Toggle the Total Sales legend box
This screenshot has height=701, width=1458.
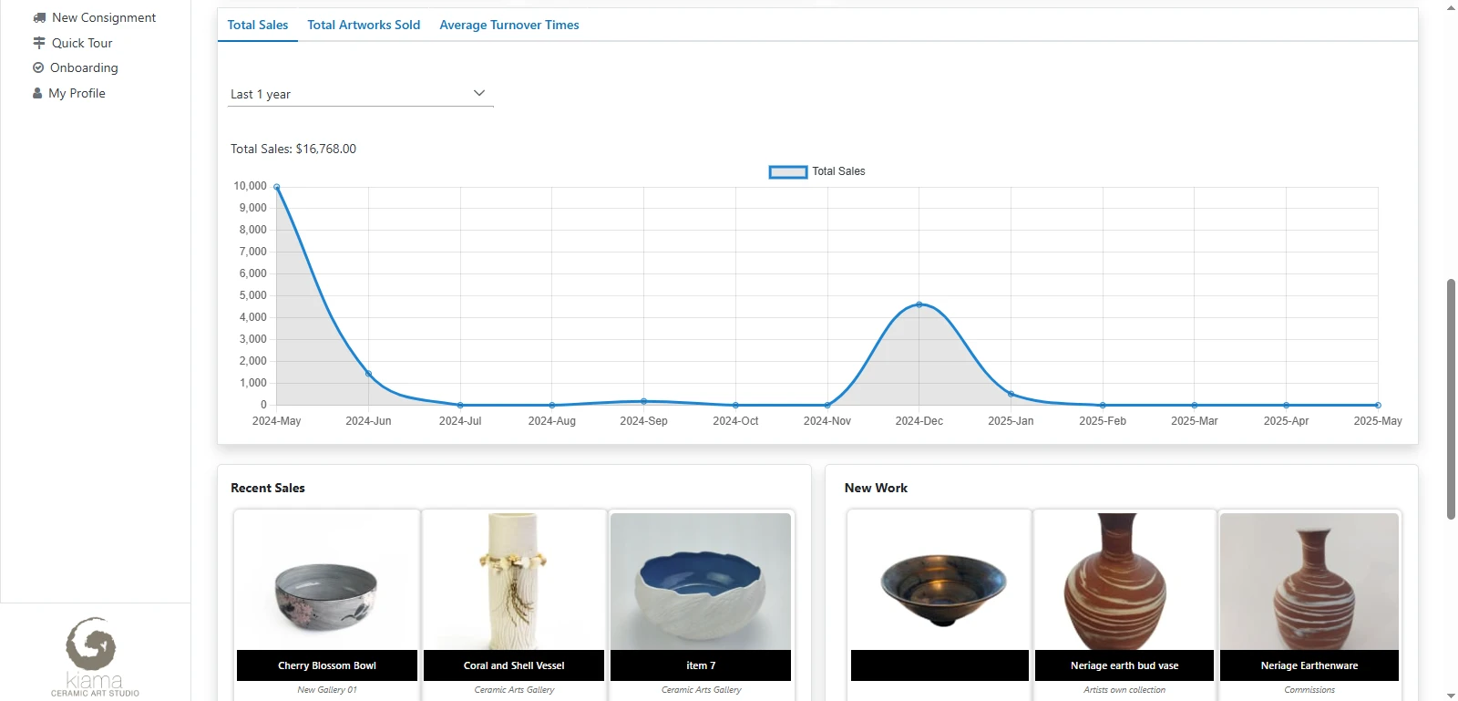(x=788, y=171)
